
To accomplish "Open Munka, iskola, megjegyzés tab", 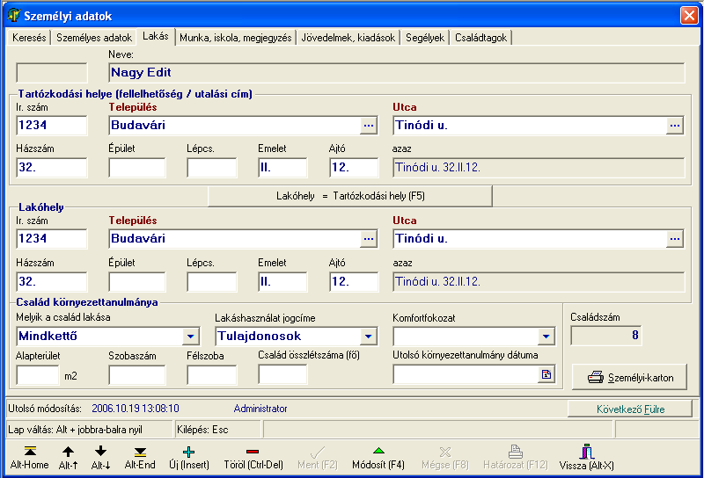I will coord(236,38).
